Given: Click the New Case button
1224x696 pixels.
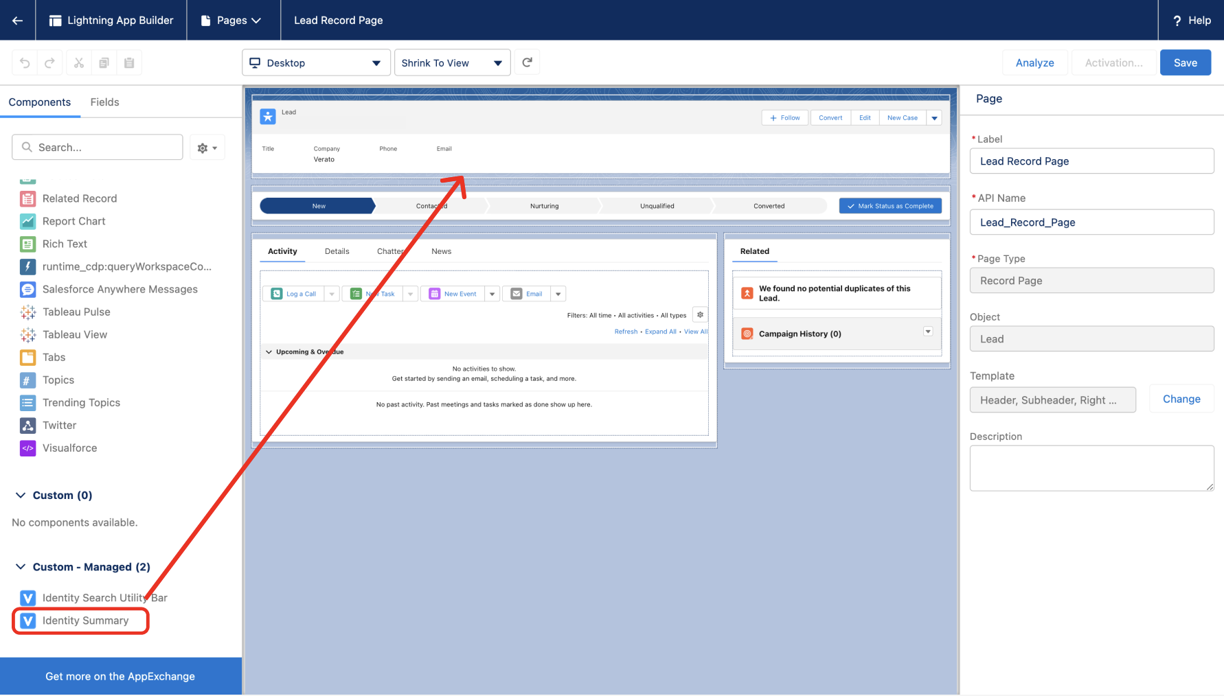Looking at the screenshot, I should click(903, 118).
